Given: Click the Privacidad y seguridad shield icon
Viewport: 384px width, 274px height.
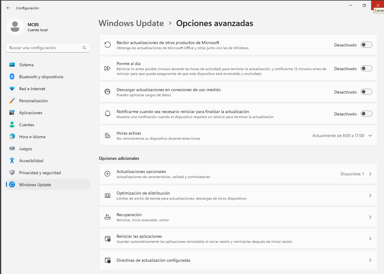Looking at the screenshot, I should 12,173.
